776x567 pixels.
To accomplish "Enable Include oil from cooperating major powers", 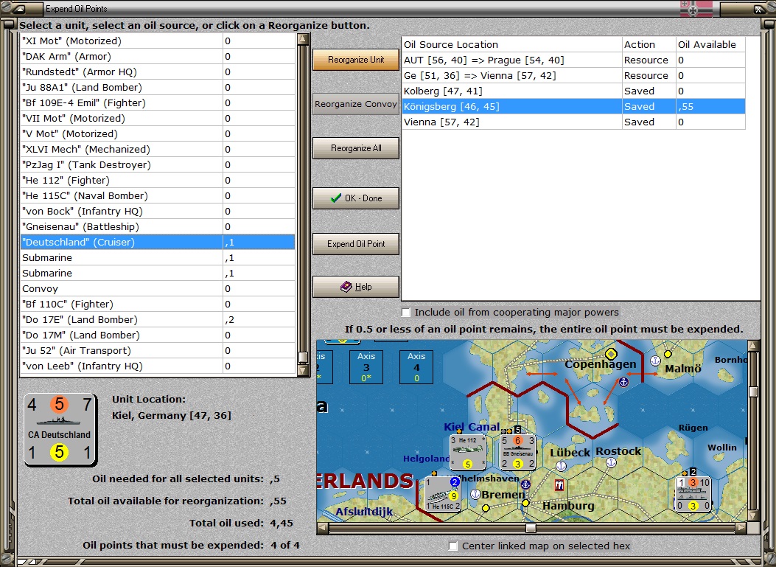I will [406, 313].
